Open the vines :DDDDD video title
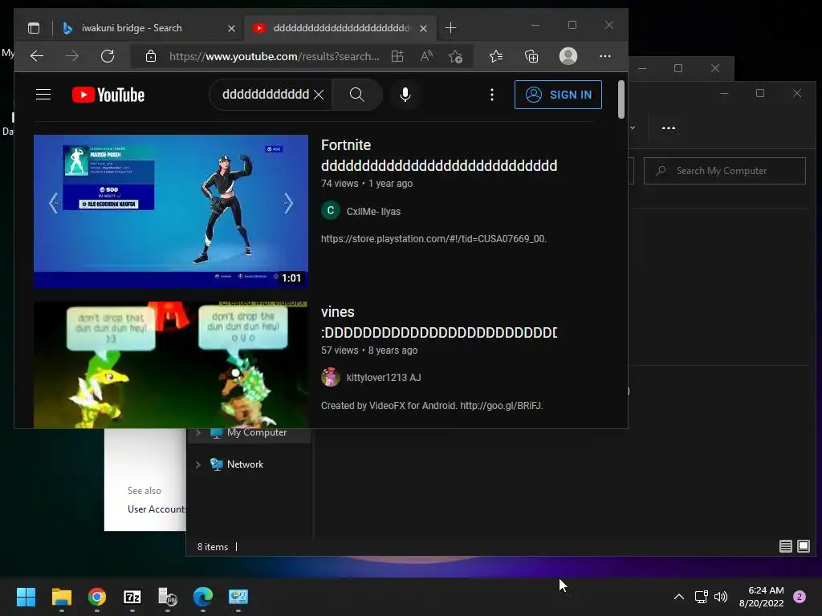 coord(439,322)
